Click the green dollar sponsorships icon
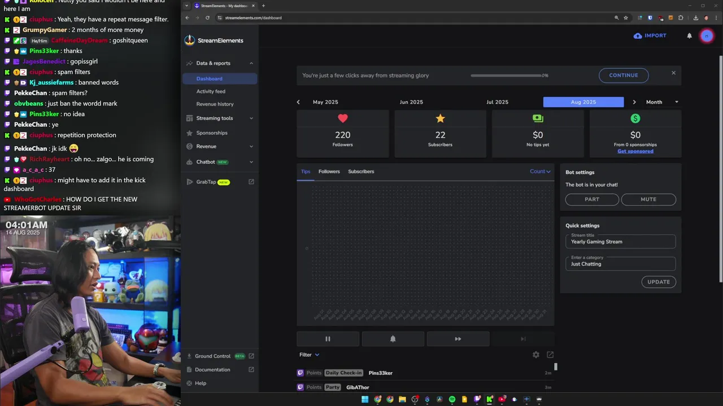 tap(635, 118)
